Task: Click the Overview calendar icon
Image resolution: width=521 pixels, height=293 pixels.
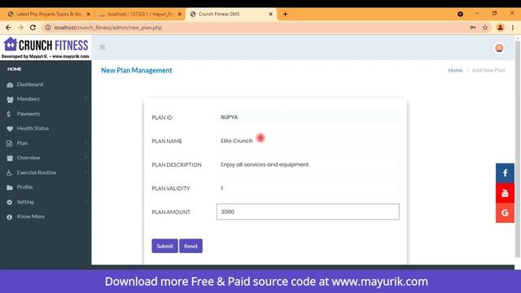Action: click(x=10, y=158)
